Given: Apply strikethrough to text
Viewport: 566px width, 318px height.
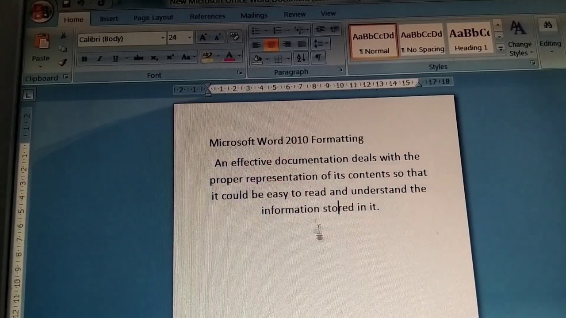Looking at the screenshot, I should (138, 58).
